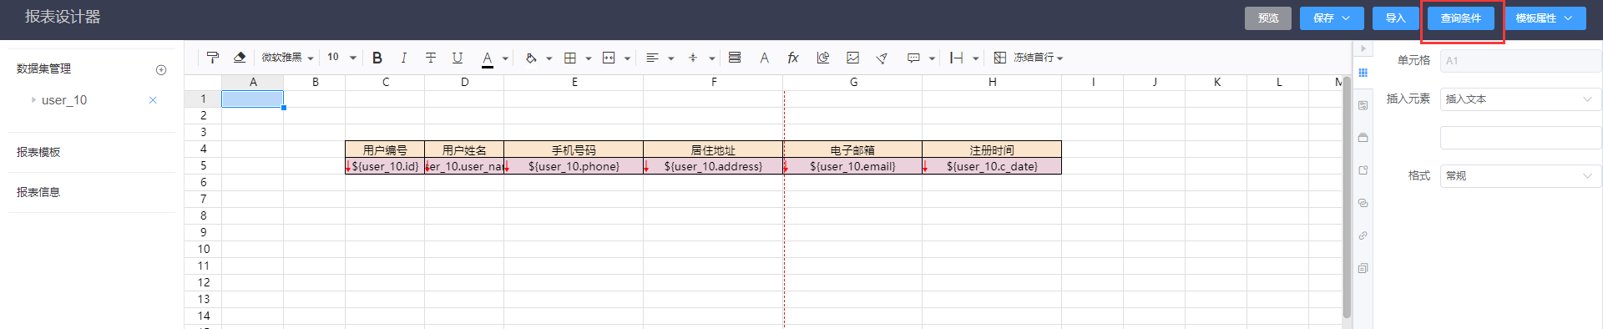Expand the user_10 dataset tree node

click(x=33, y=100)
